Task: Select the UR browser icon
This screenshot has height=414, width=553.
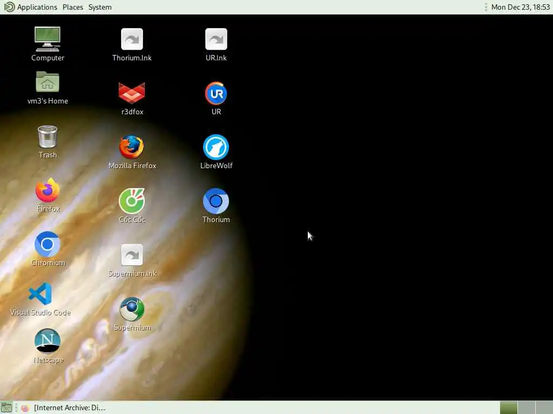Action: pyautogui.click(x=216, y=93)
